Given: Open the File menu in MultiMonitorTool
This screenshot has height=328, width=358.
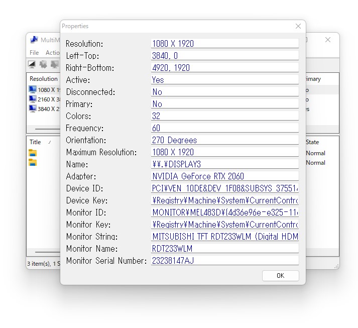Looking at the screenshot, I should [34, 53].
